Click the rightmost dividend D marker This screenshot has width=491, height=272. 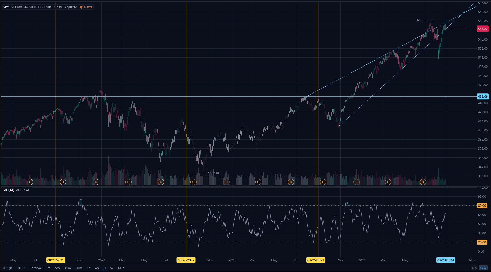coord(423,182)
